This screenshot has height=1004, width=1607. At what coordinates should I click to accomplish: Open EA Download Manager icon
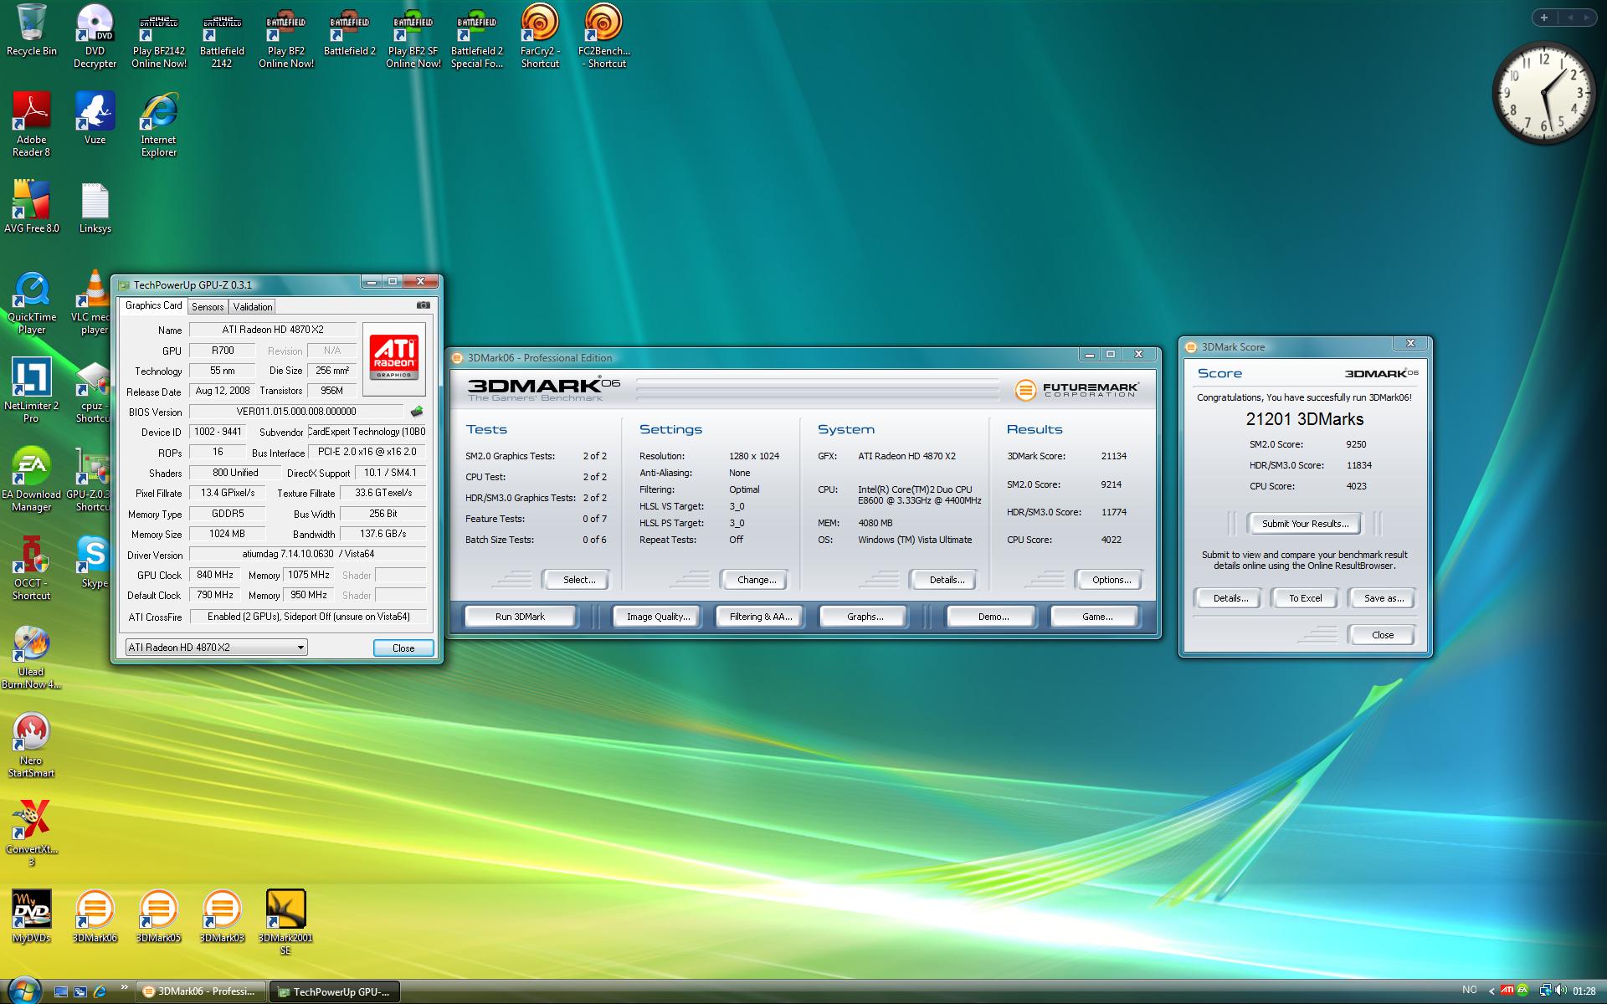point(32,479)
